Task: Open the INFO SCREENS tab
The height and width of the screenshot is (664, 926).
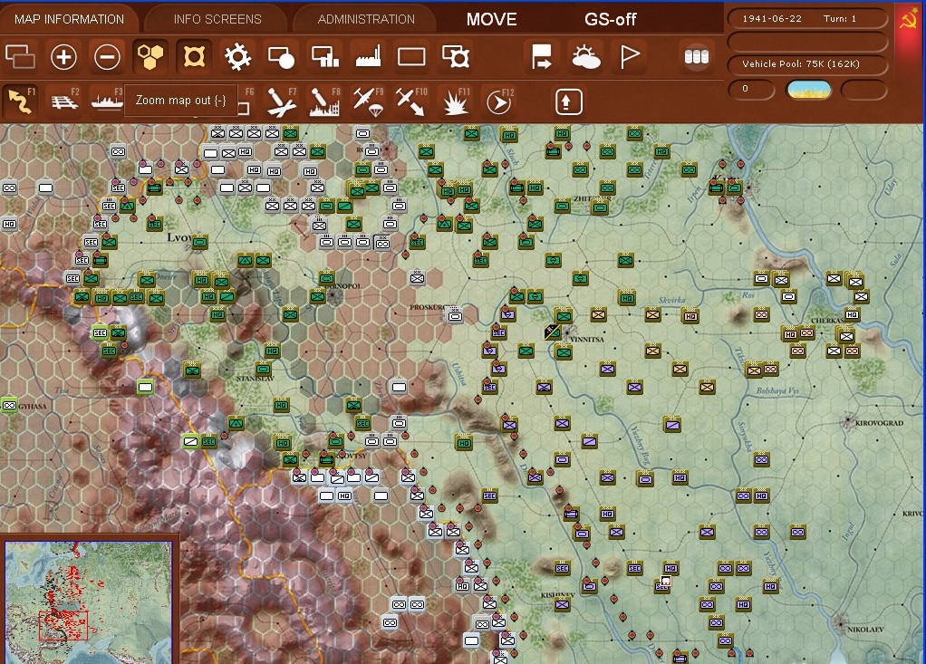Action: [x=217, y=19]
